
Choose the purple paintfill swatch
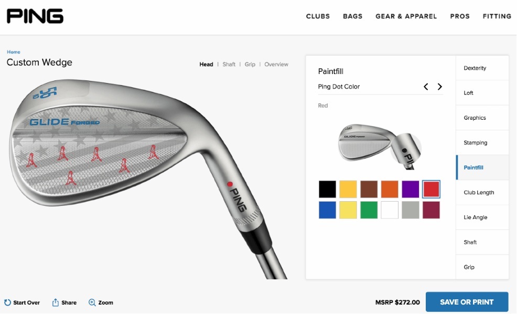pos(411,189)
